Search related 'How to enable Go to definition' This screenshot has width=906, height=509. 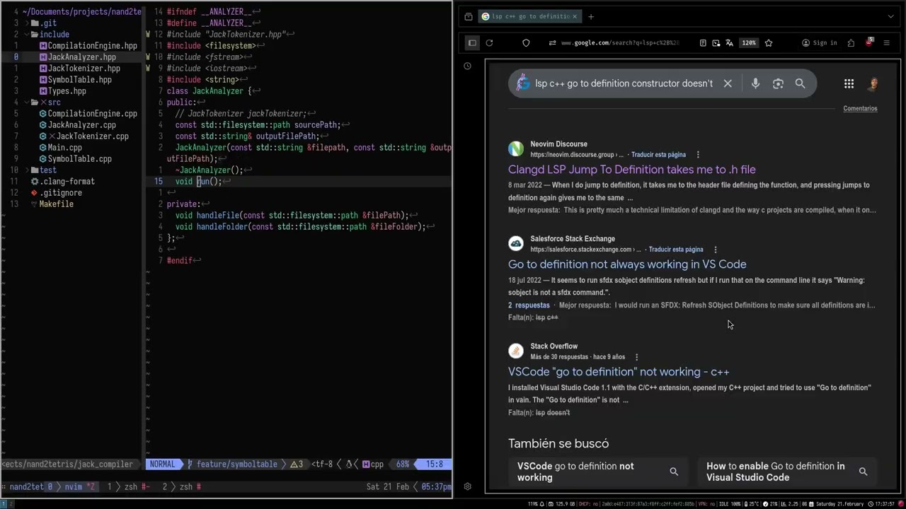click(786, 472)
